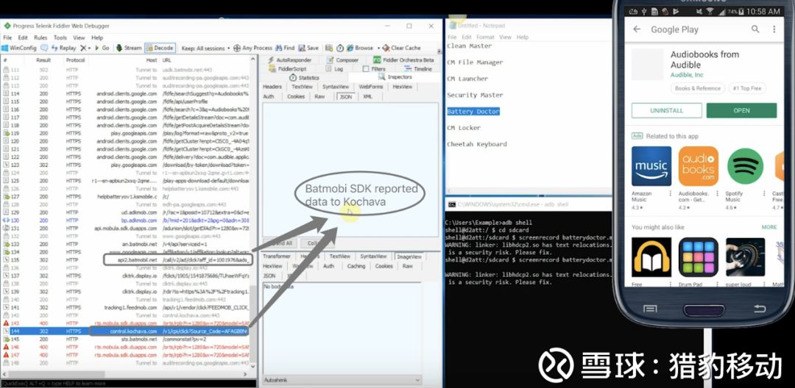Screen dimensions: 795x388
Task: Click Browse in the Fiddler toolbar
Action: click(x=359, y=48)
